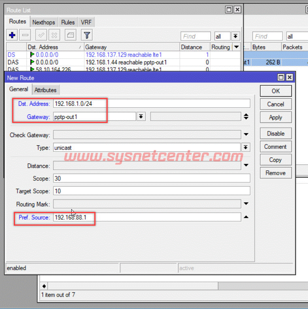Click the Apply button
The image size is (308, 309).
(x=276, y=117)
